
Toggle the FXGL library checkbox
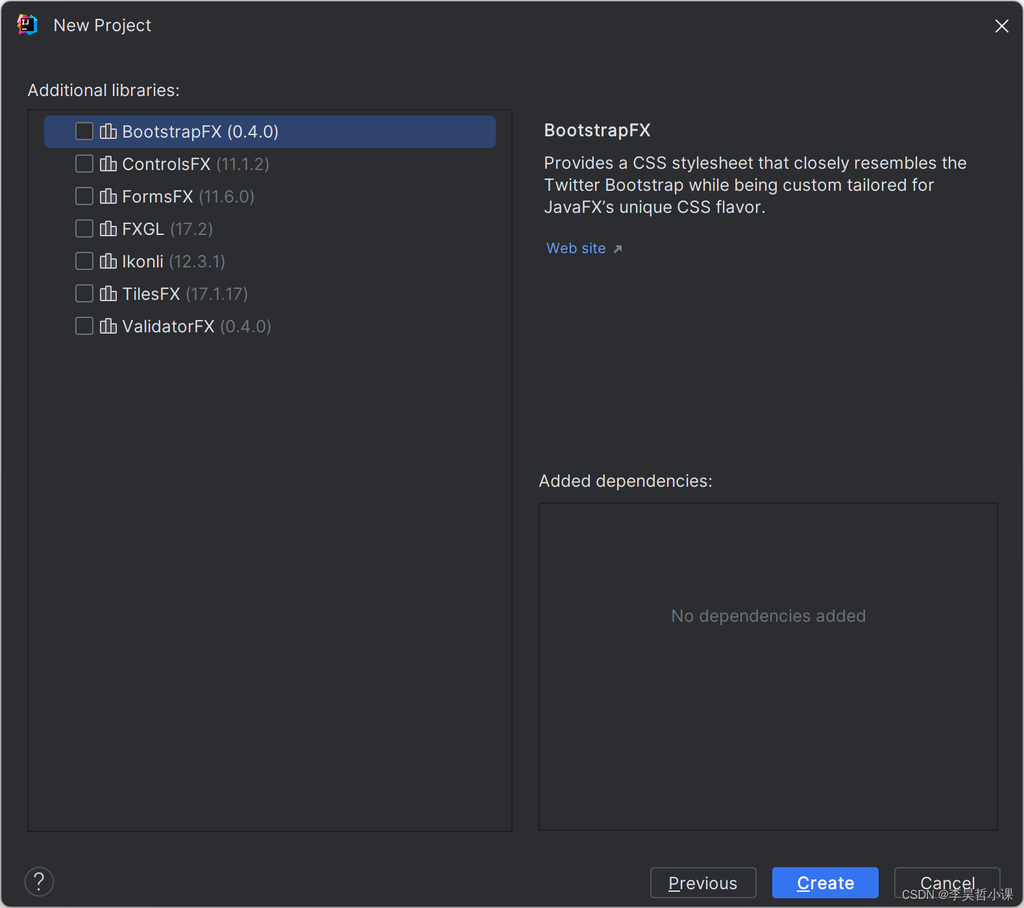[x=84, y=229]
